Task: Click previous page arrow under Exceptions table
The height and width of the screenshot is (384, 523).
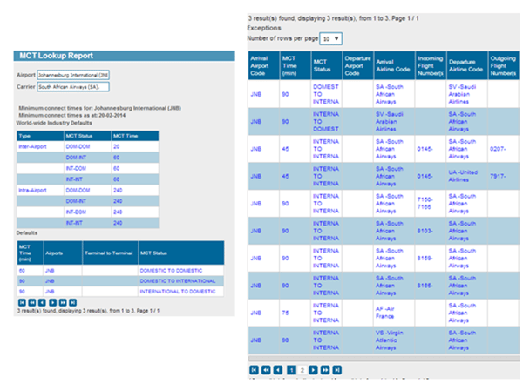Action: [278, 370]
